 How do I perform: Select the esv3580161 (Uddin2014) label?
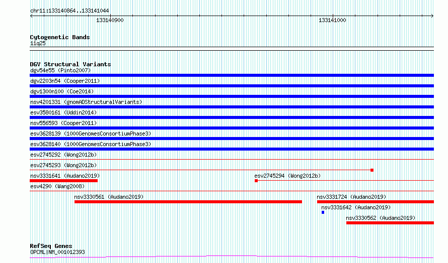pos(63,112)
